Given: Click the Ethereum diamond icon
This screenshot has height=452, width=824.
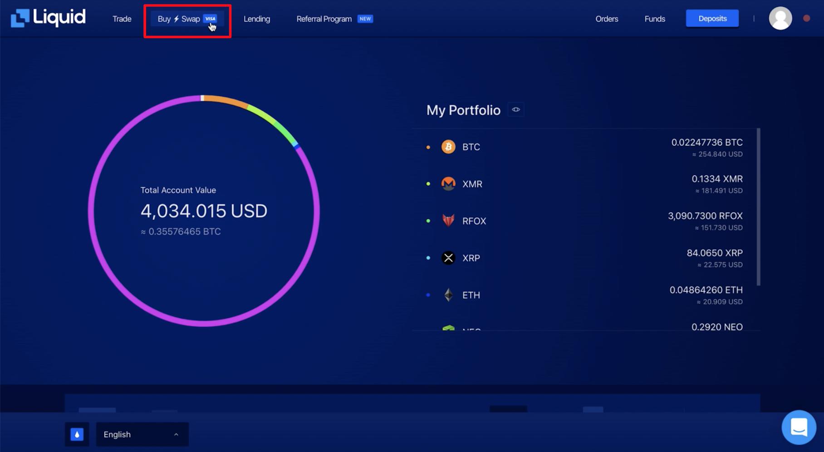Looking at the screenshot, I should click(448, 295).
